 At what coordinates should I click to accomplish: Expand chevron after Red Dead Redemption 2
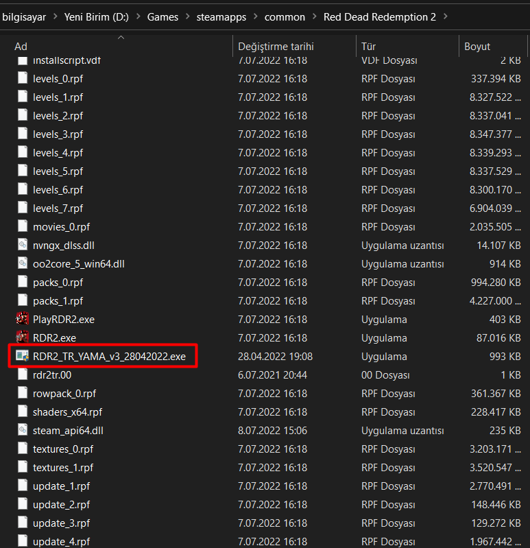445,16
